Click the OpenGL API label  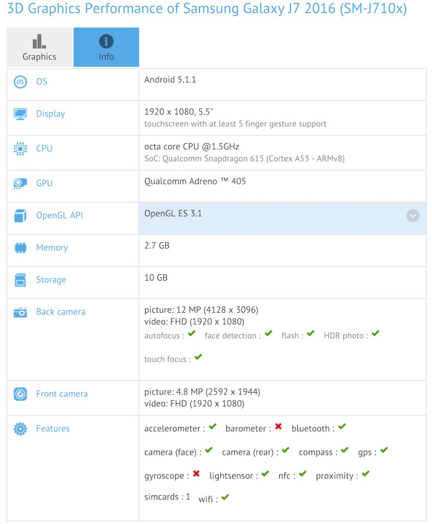point(59,216)
